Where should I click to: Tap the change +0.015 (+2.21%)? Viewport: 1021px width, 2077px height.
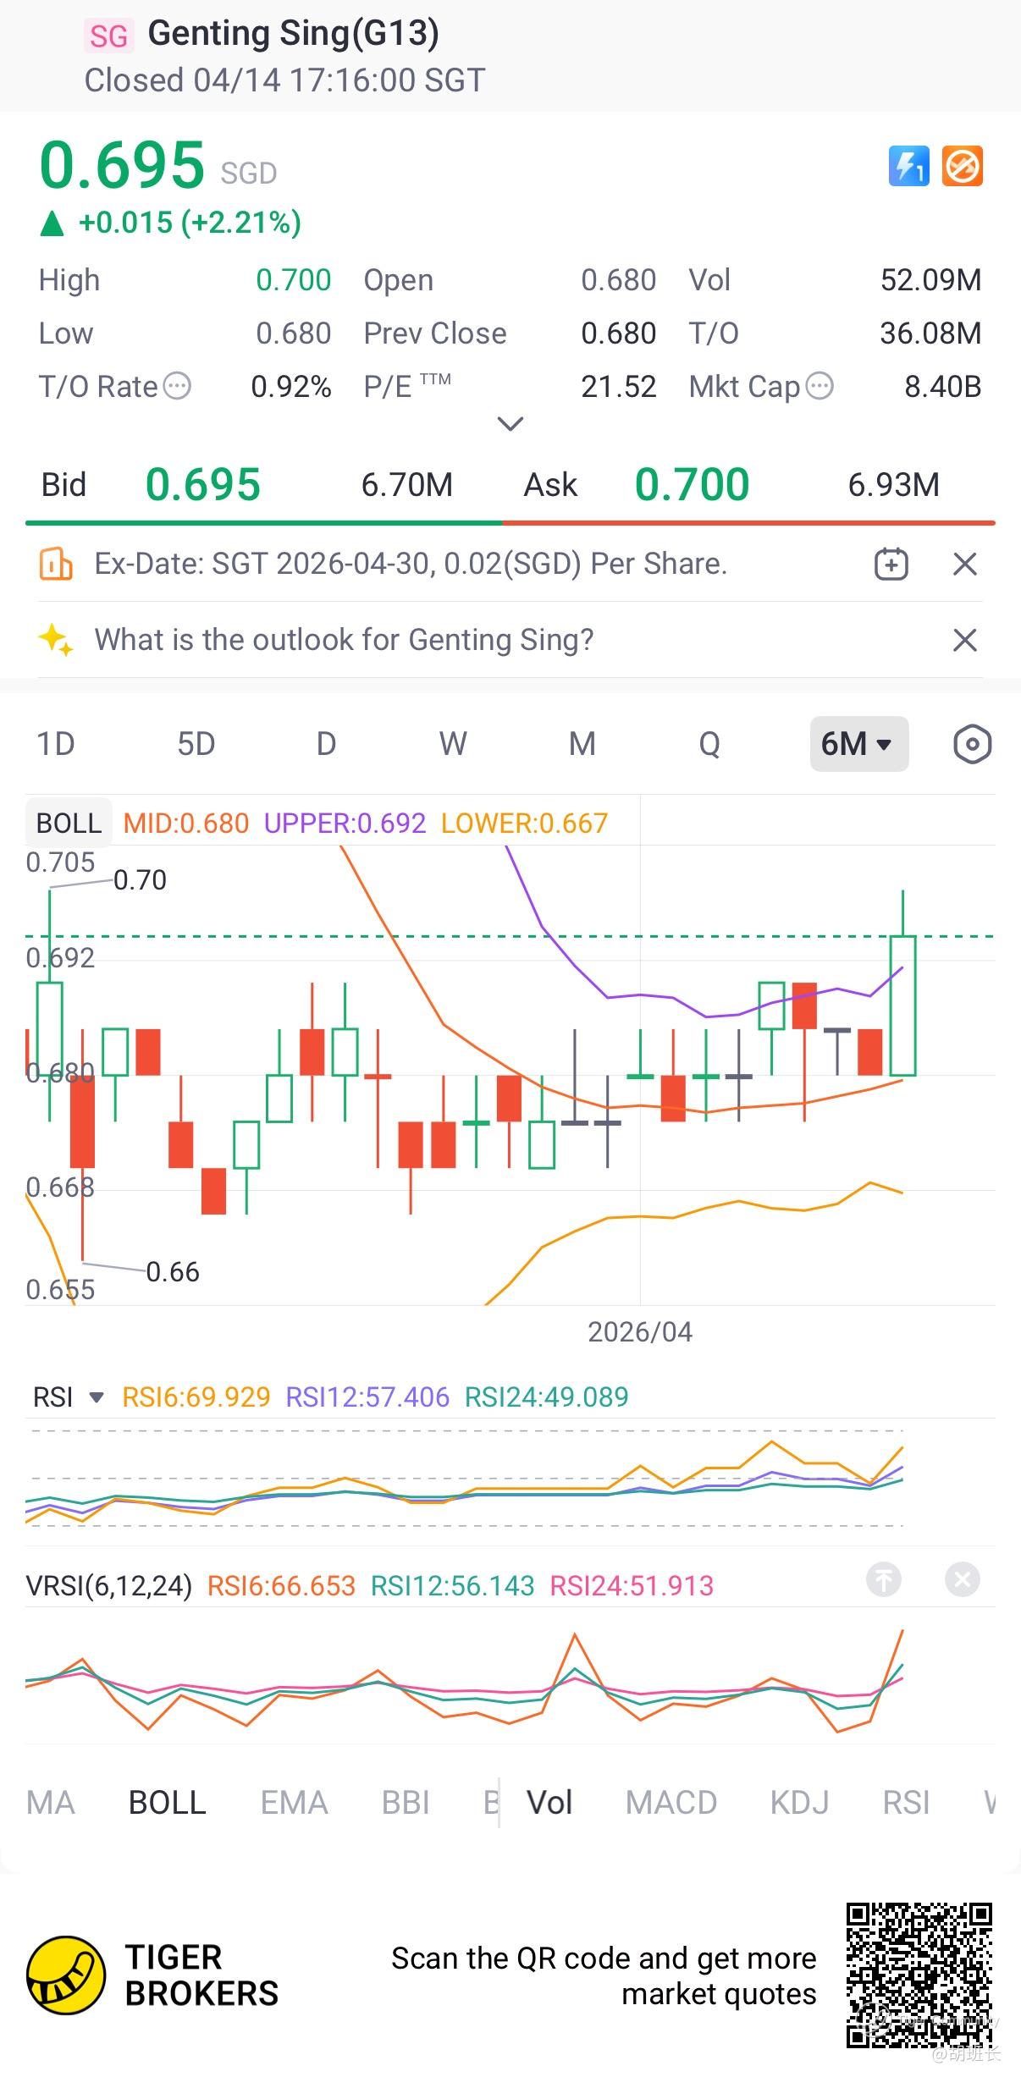[x=190, y=223]
